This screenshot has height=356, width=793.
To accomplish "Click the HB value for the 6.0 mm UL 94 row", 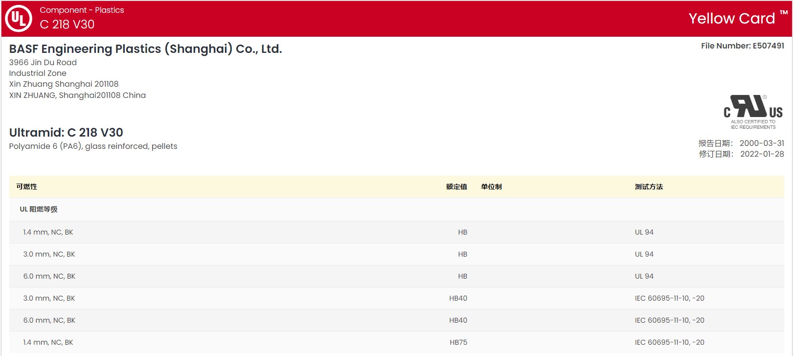I will (462, 276).
